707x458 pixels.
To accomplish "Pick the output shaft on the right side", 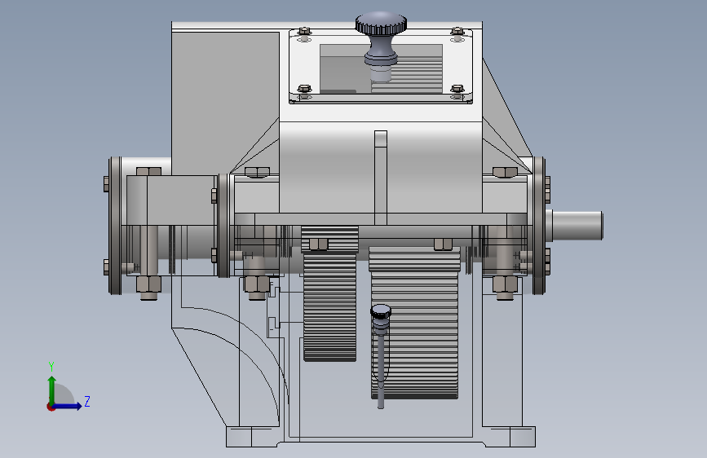I will 577,225.
